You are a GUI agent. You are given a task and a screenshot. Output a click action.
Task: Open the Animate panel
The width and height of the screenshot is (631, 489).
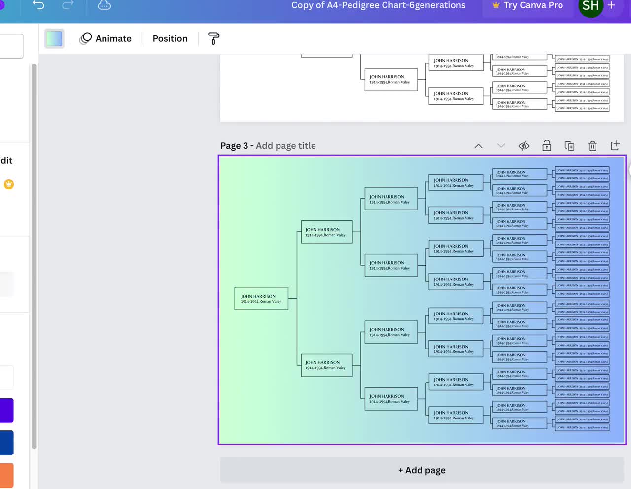[x=105, y=38]
